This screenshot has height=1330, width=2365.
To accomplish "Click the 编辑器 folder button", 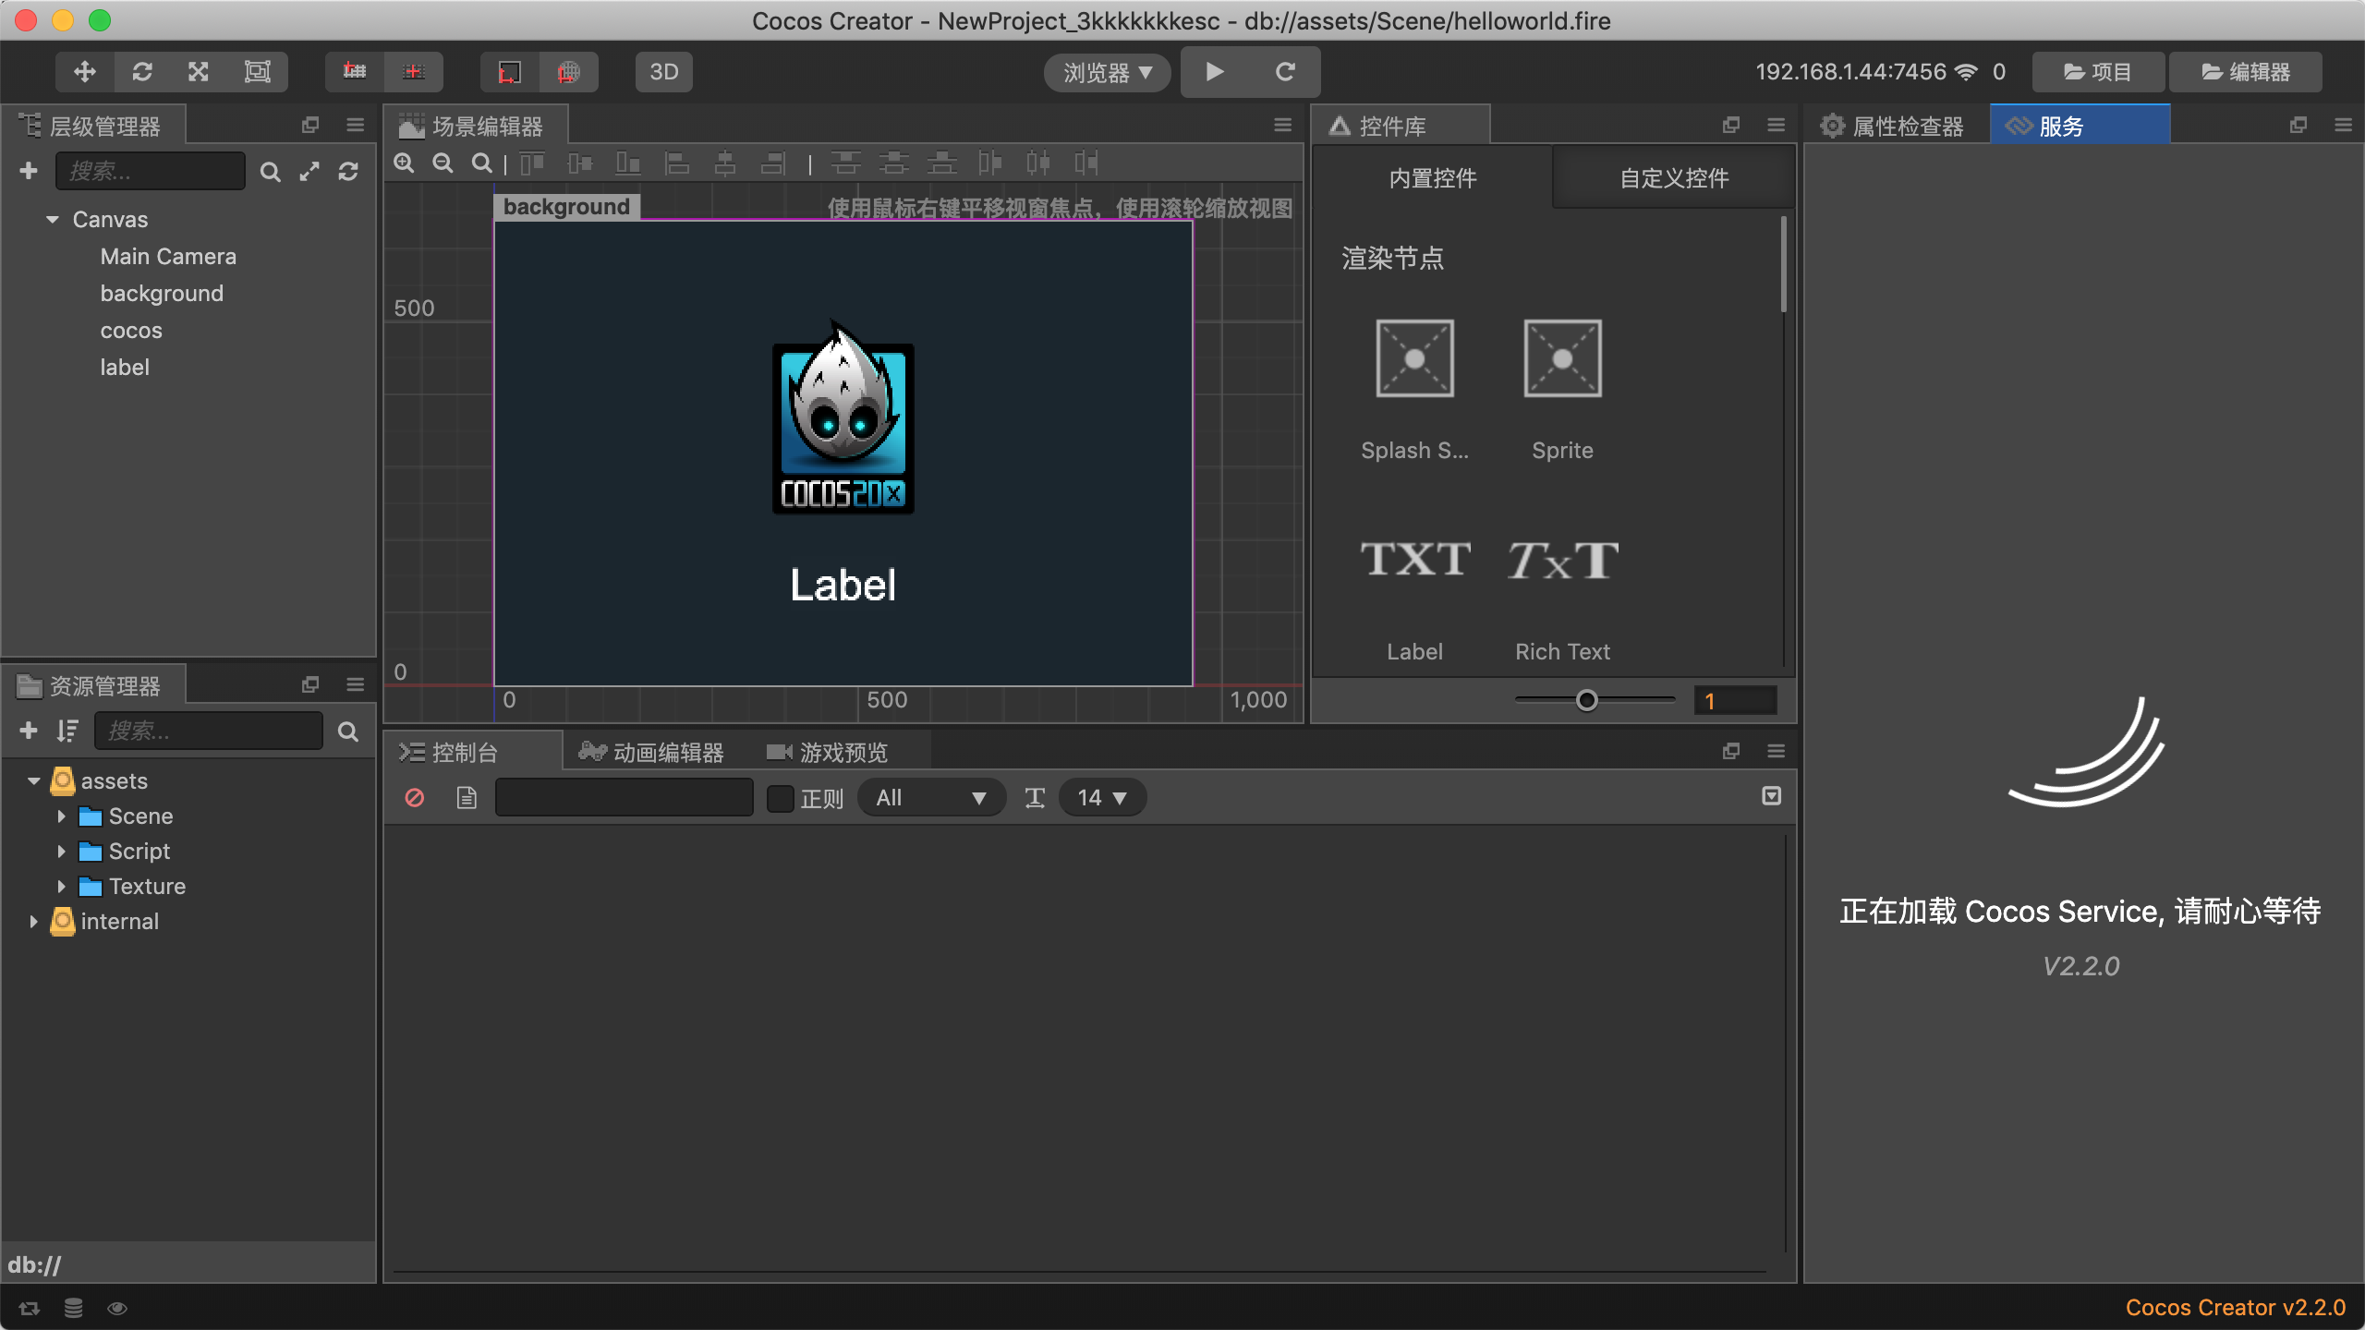I will tap(2245, 72).
